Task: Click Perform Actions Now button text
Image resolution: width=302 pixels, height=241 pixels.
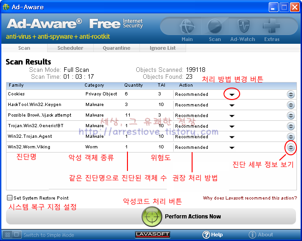Action: point(193,217)
